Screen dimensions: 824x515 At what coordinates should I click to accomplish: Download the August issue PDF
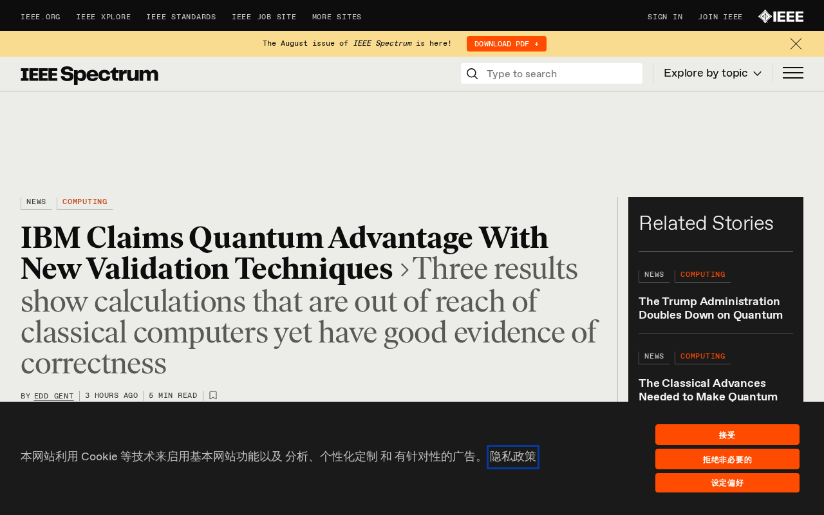pyautogui.click(x=507, y=44)
